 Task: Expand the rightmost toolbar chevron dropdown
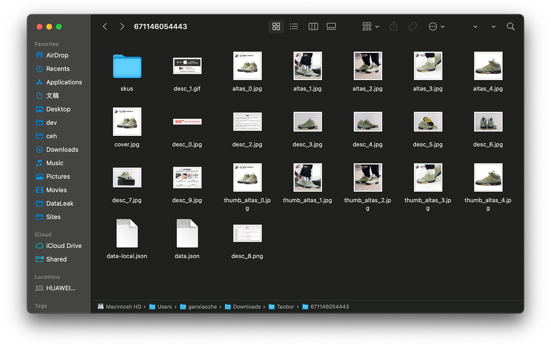point(493,27)
